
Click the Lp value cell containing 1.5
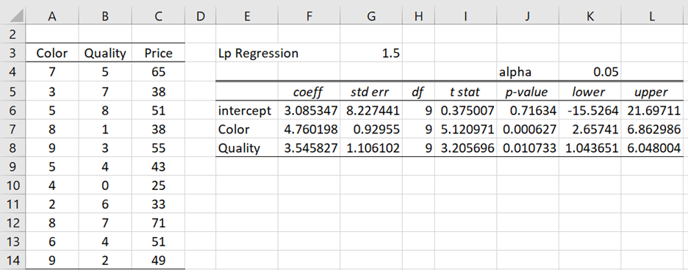pos(371,54)
